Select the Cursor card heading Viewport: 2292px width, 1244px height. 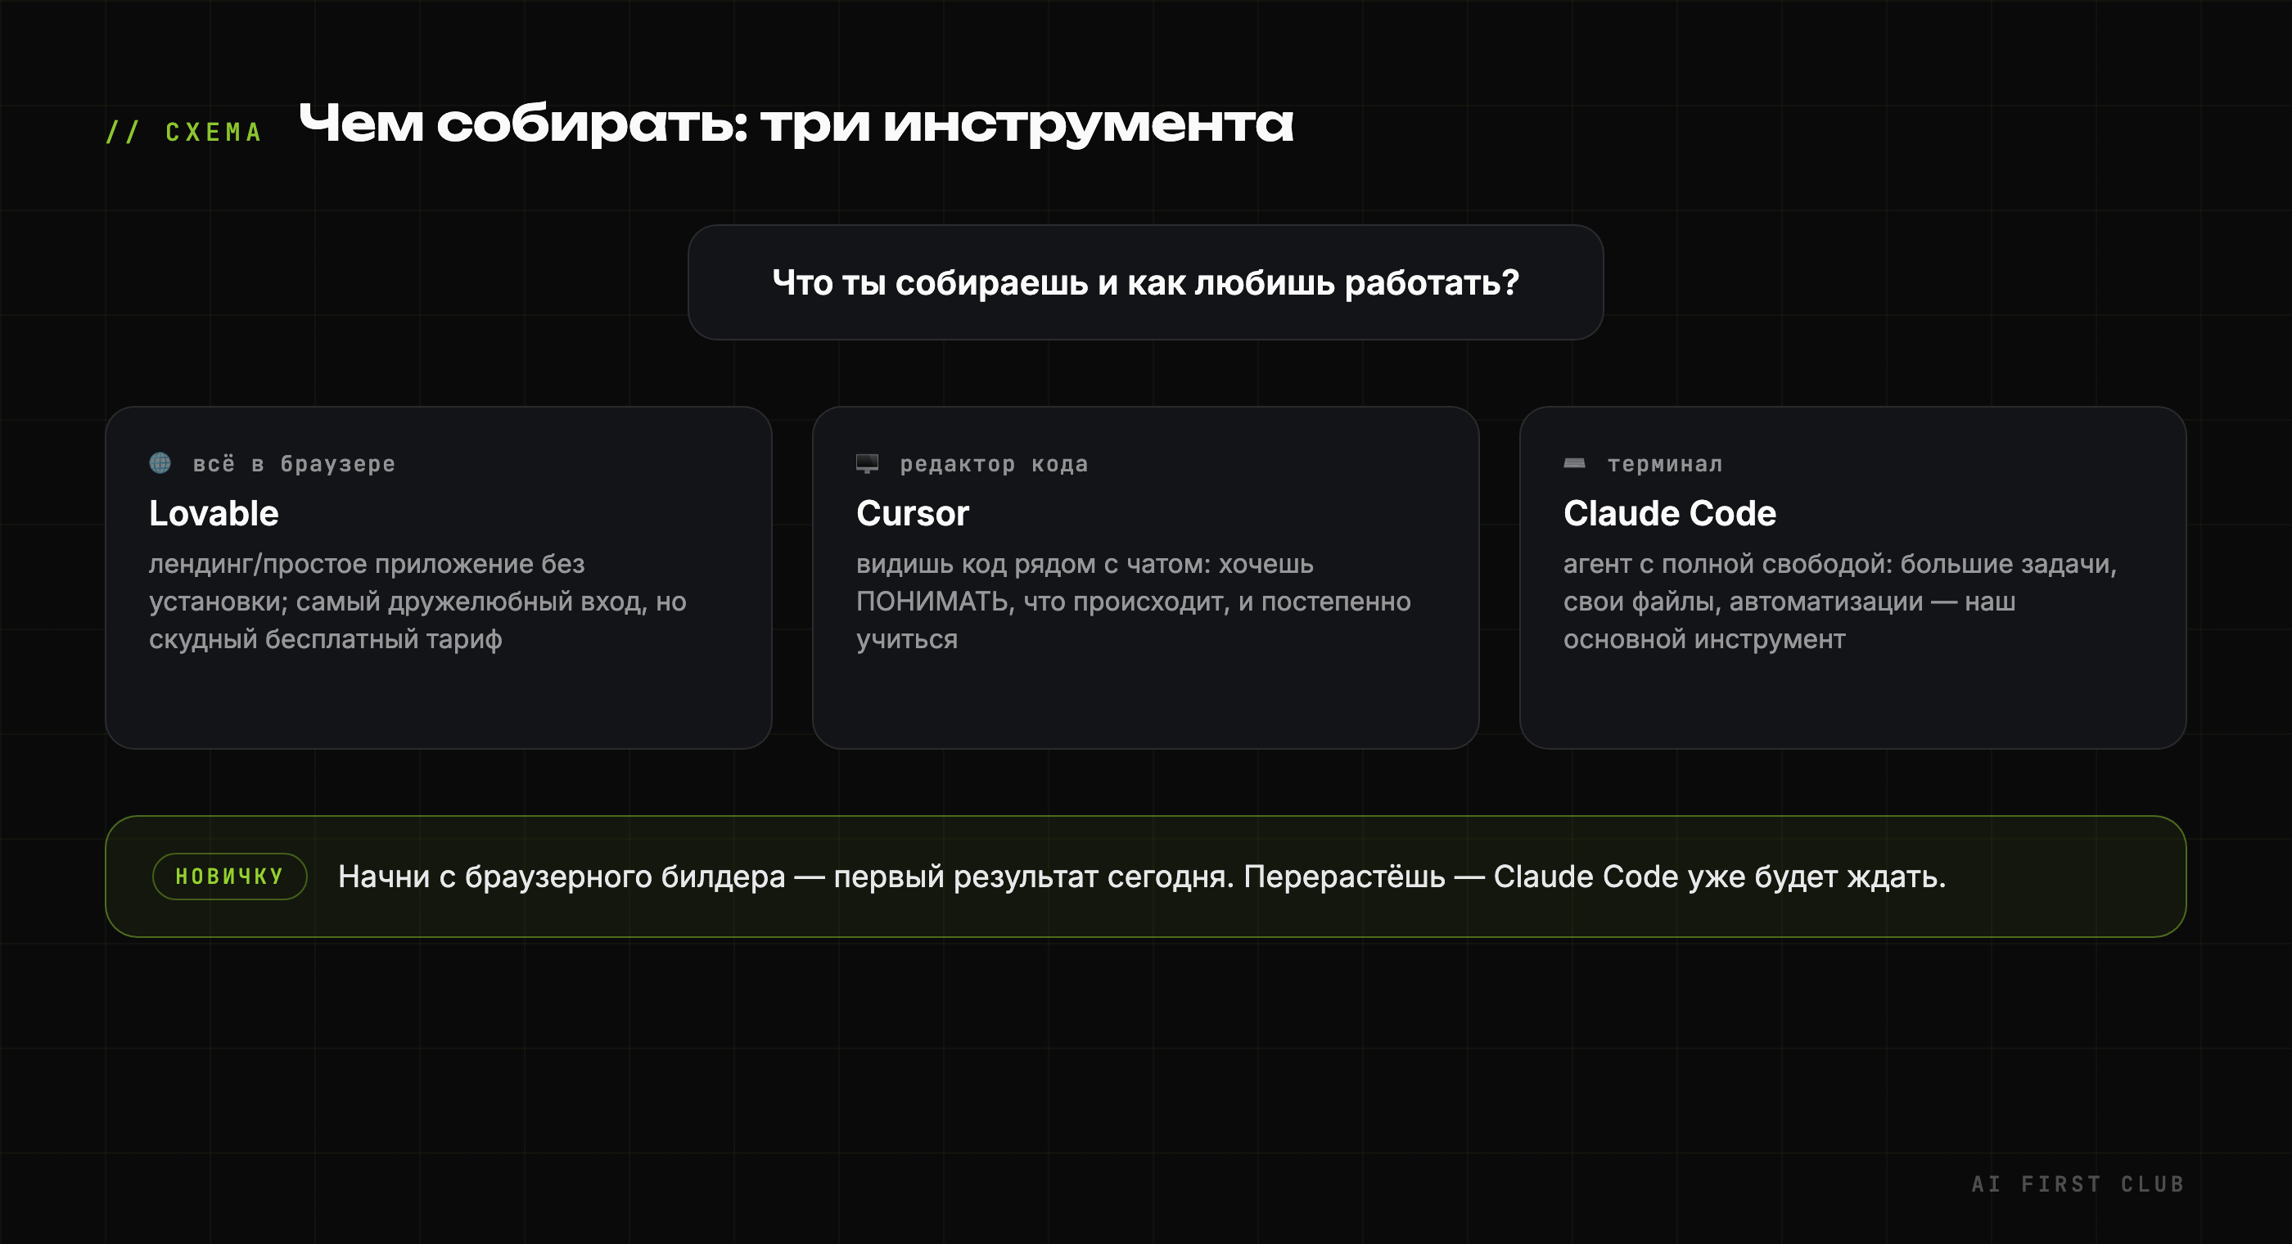point(912,513)
